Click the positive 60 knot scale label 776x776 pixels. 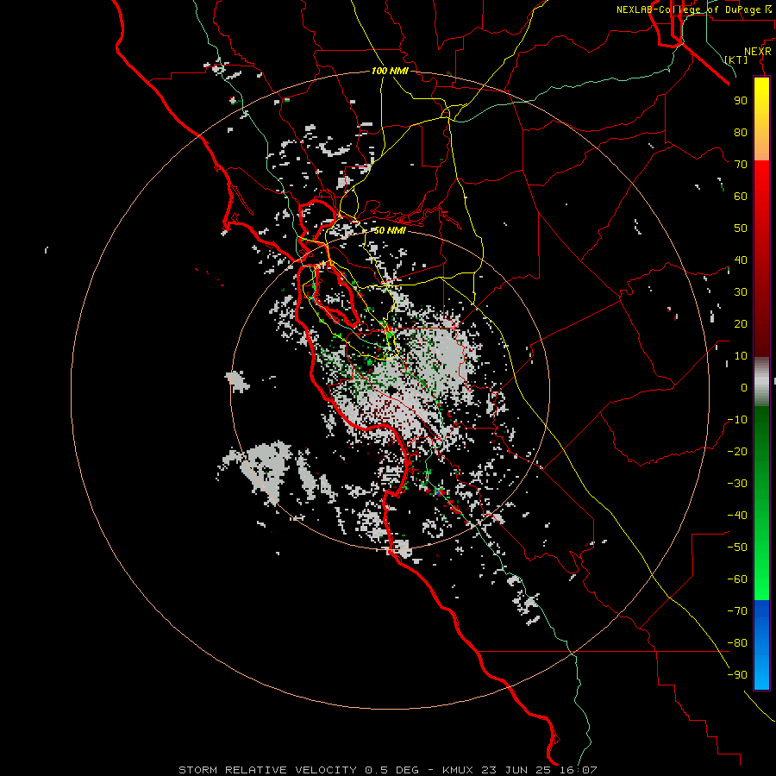click(741, 196)
